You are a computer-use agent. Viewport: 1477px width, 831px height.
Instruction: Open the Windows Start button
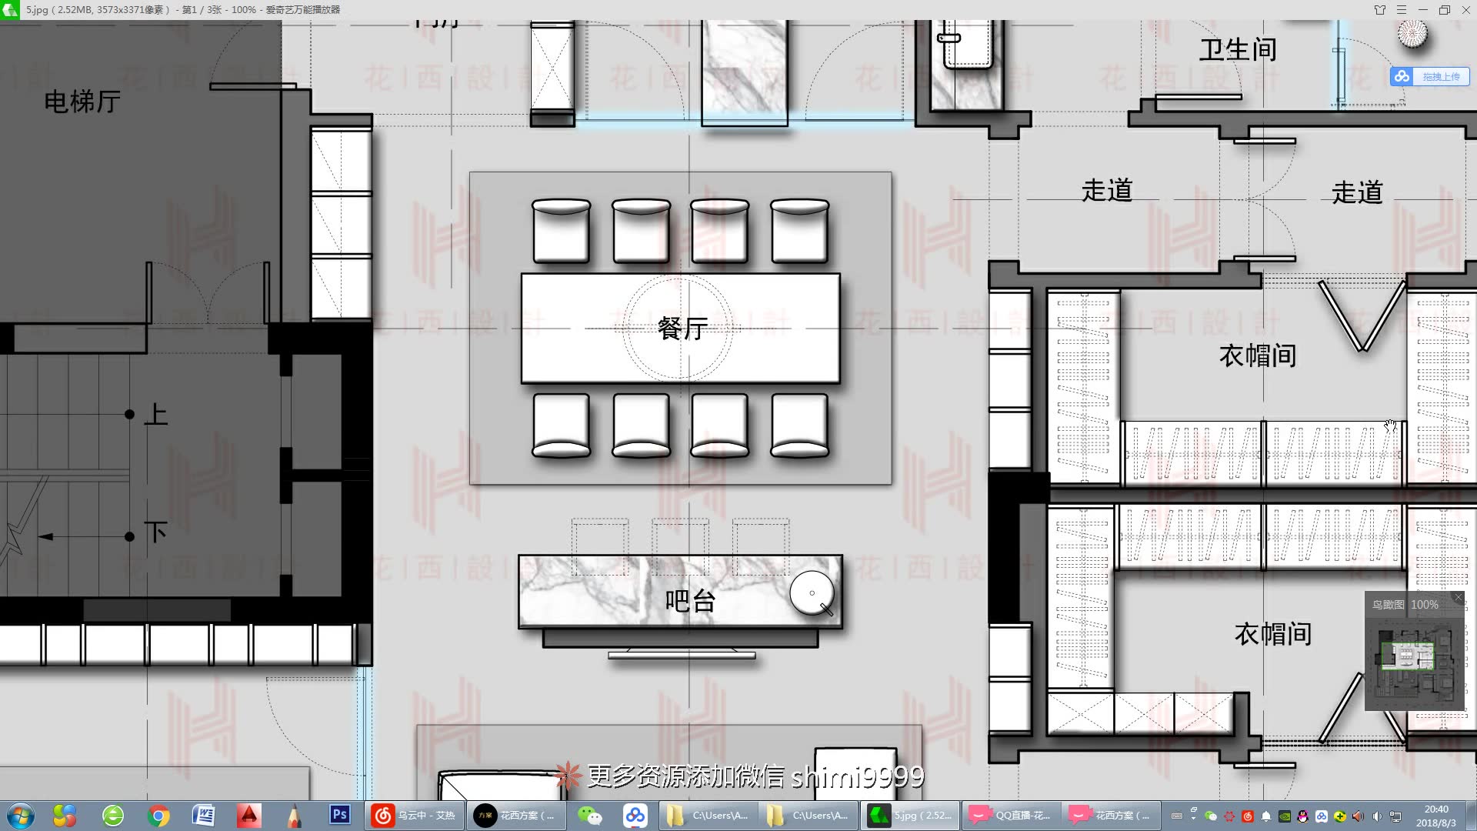tap(20, 816)
